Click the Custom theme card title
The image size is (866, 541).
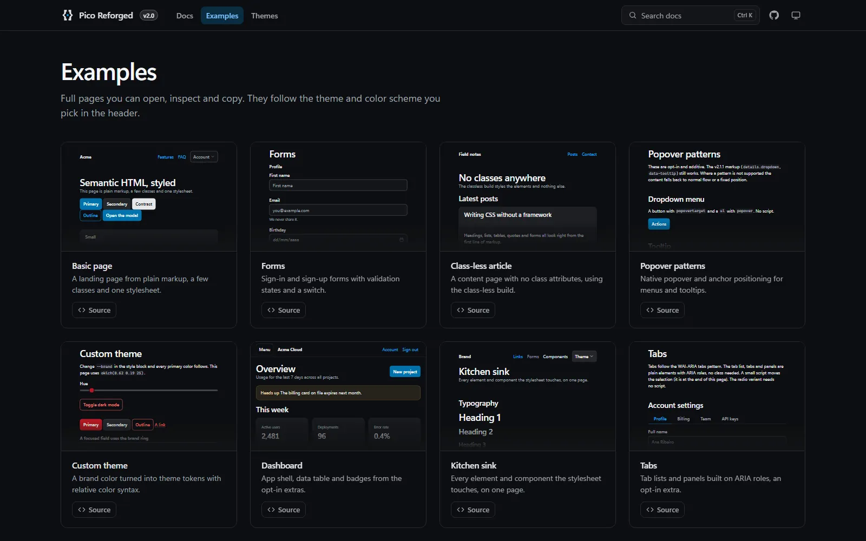(x=100, y=466)
